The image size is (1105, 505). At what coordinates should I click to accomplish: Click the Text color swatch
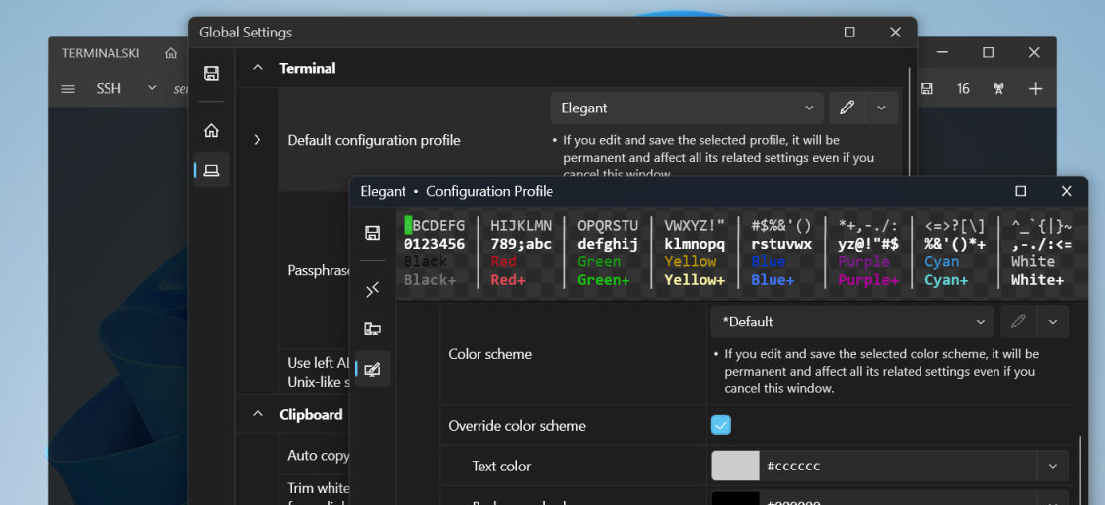[x=735, y=467]
